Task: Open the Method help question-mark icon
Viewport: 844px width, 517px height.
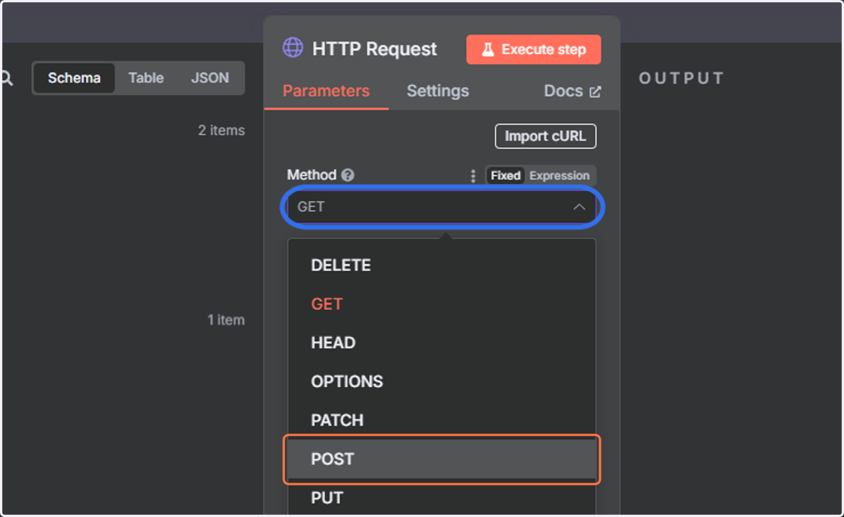Action: click(x=347, y=176)
